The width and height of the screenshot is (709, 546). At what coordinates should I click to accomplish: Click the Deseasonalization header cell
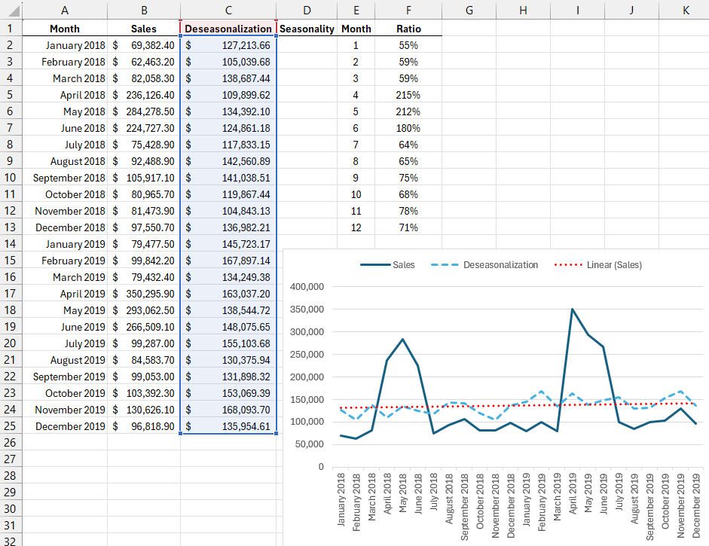(228, 29)
